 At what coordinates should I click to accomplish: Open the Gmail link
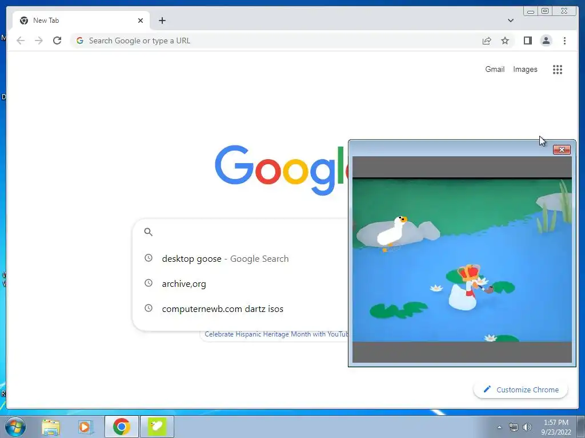pyautogui.click(x=495, y=69)
